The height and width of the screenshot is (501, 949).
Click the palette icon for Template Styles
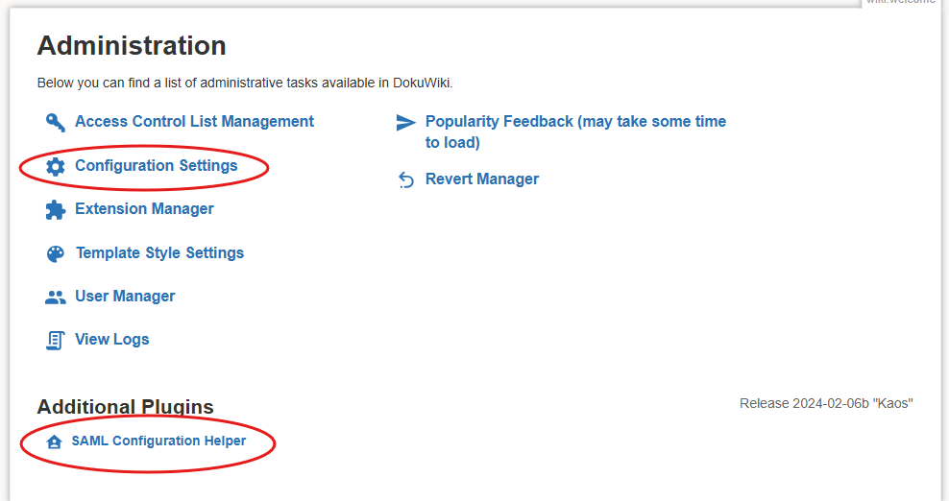pyautogui.click(x=56, y=253)
